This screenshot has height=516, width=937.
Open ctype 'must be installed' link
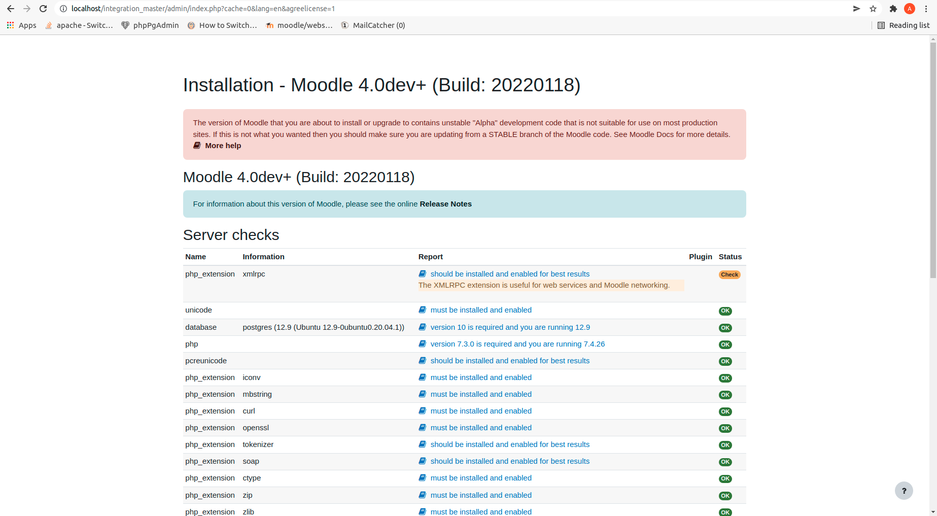tap(481, 478)
